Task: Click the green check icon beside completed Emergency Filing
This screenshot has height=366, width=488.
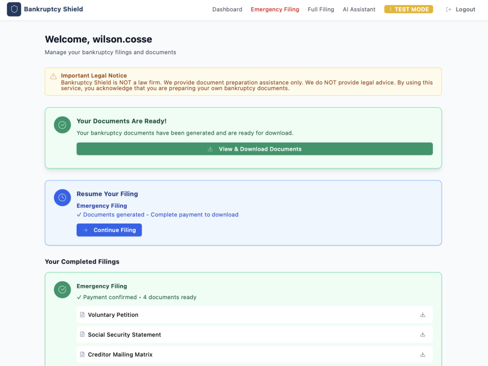Action: [62, 290]
